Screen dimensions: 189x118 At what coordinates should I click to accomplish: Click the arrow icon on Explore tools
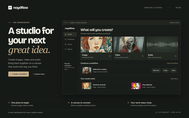tap(33, 74)
